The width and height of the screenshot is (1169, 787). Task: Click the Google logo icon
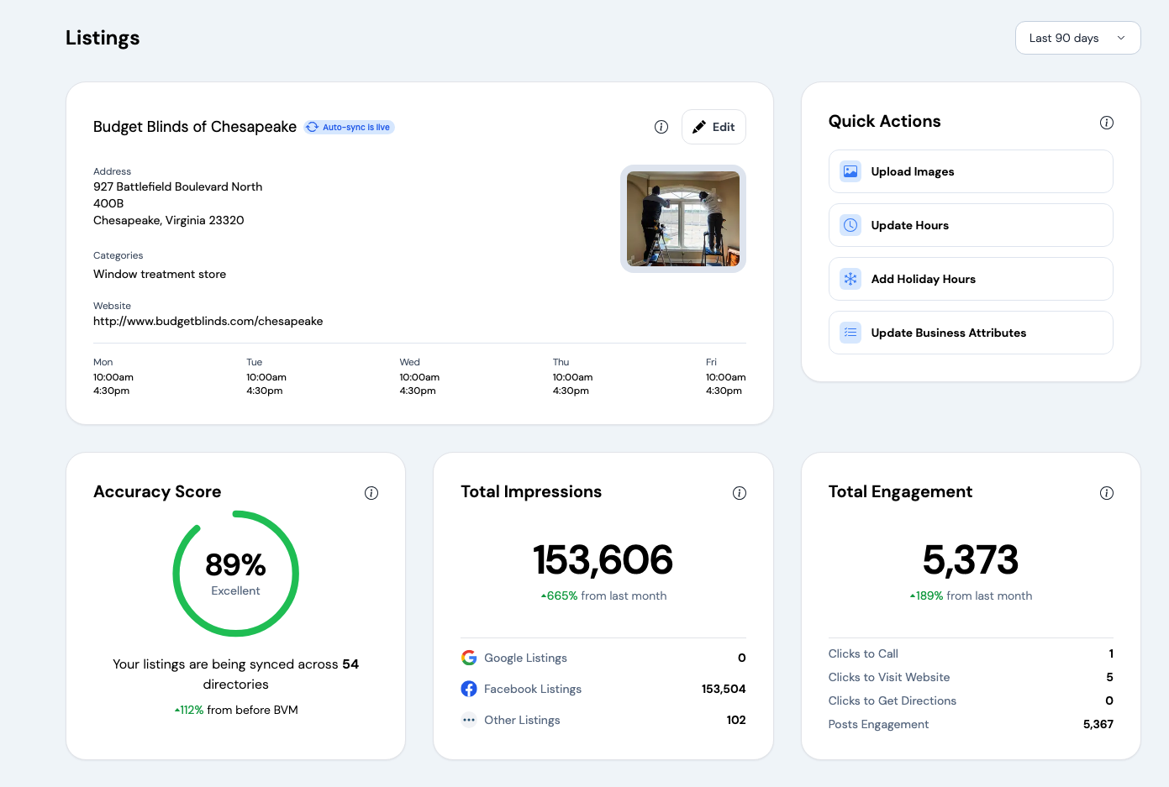tap(469, 658)
